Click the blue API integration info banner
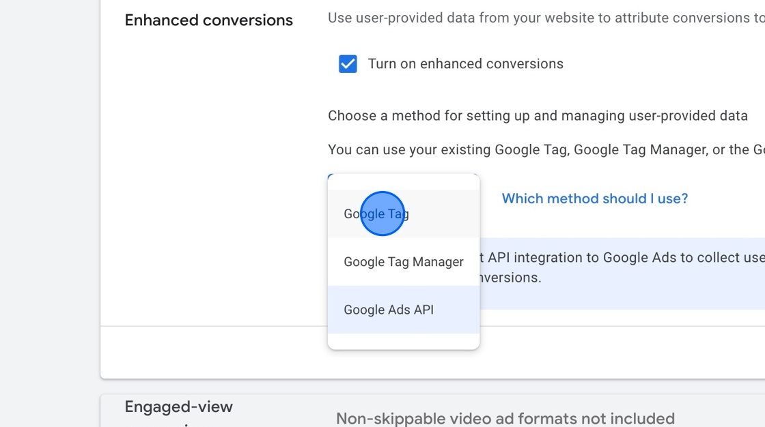Screen dimensions: 765x427 [622, 274]
